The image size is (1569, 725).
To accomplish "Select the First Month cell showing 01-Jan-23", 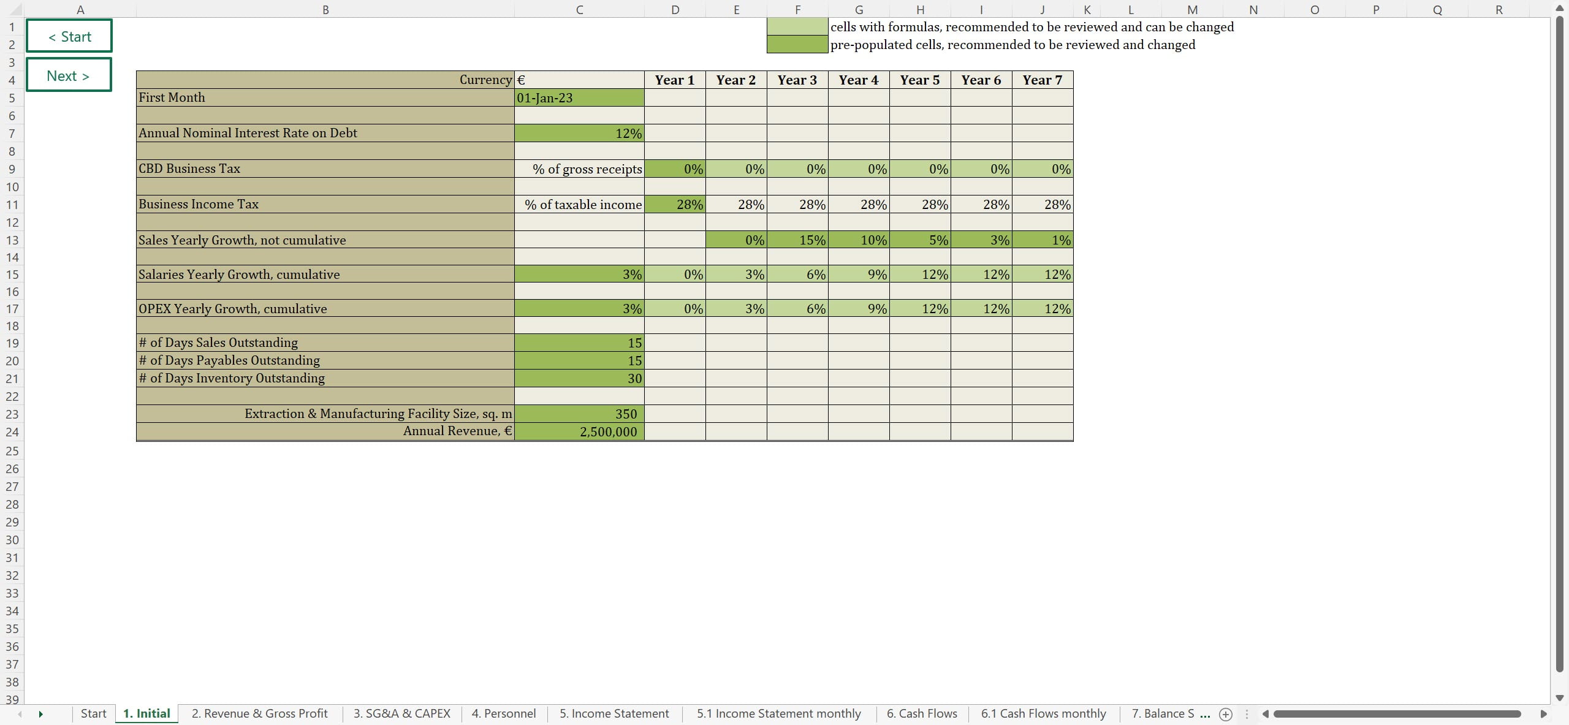I will 579,98.
